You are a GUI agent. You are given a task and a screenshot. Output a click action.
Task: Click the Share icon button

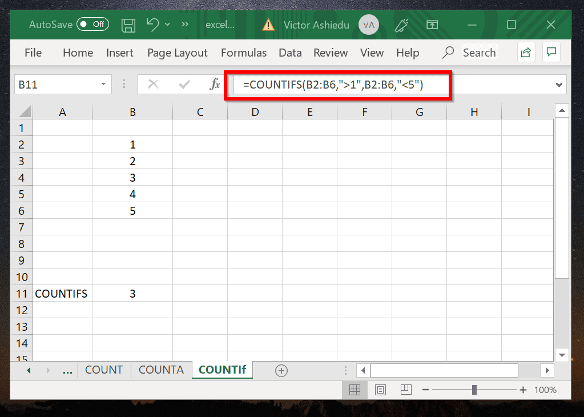pos(526,52)
